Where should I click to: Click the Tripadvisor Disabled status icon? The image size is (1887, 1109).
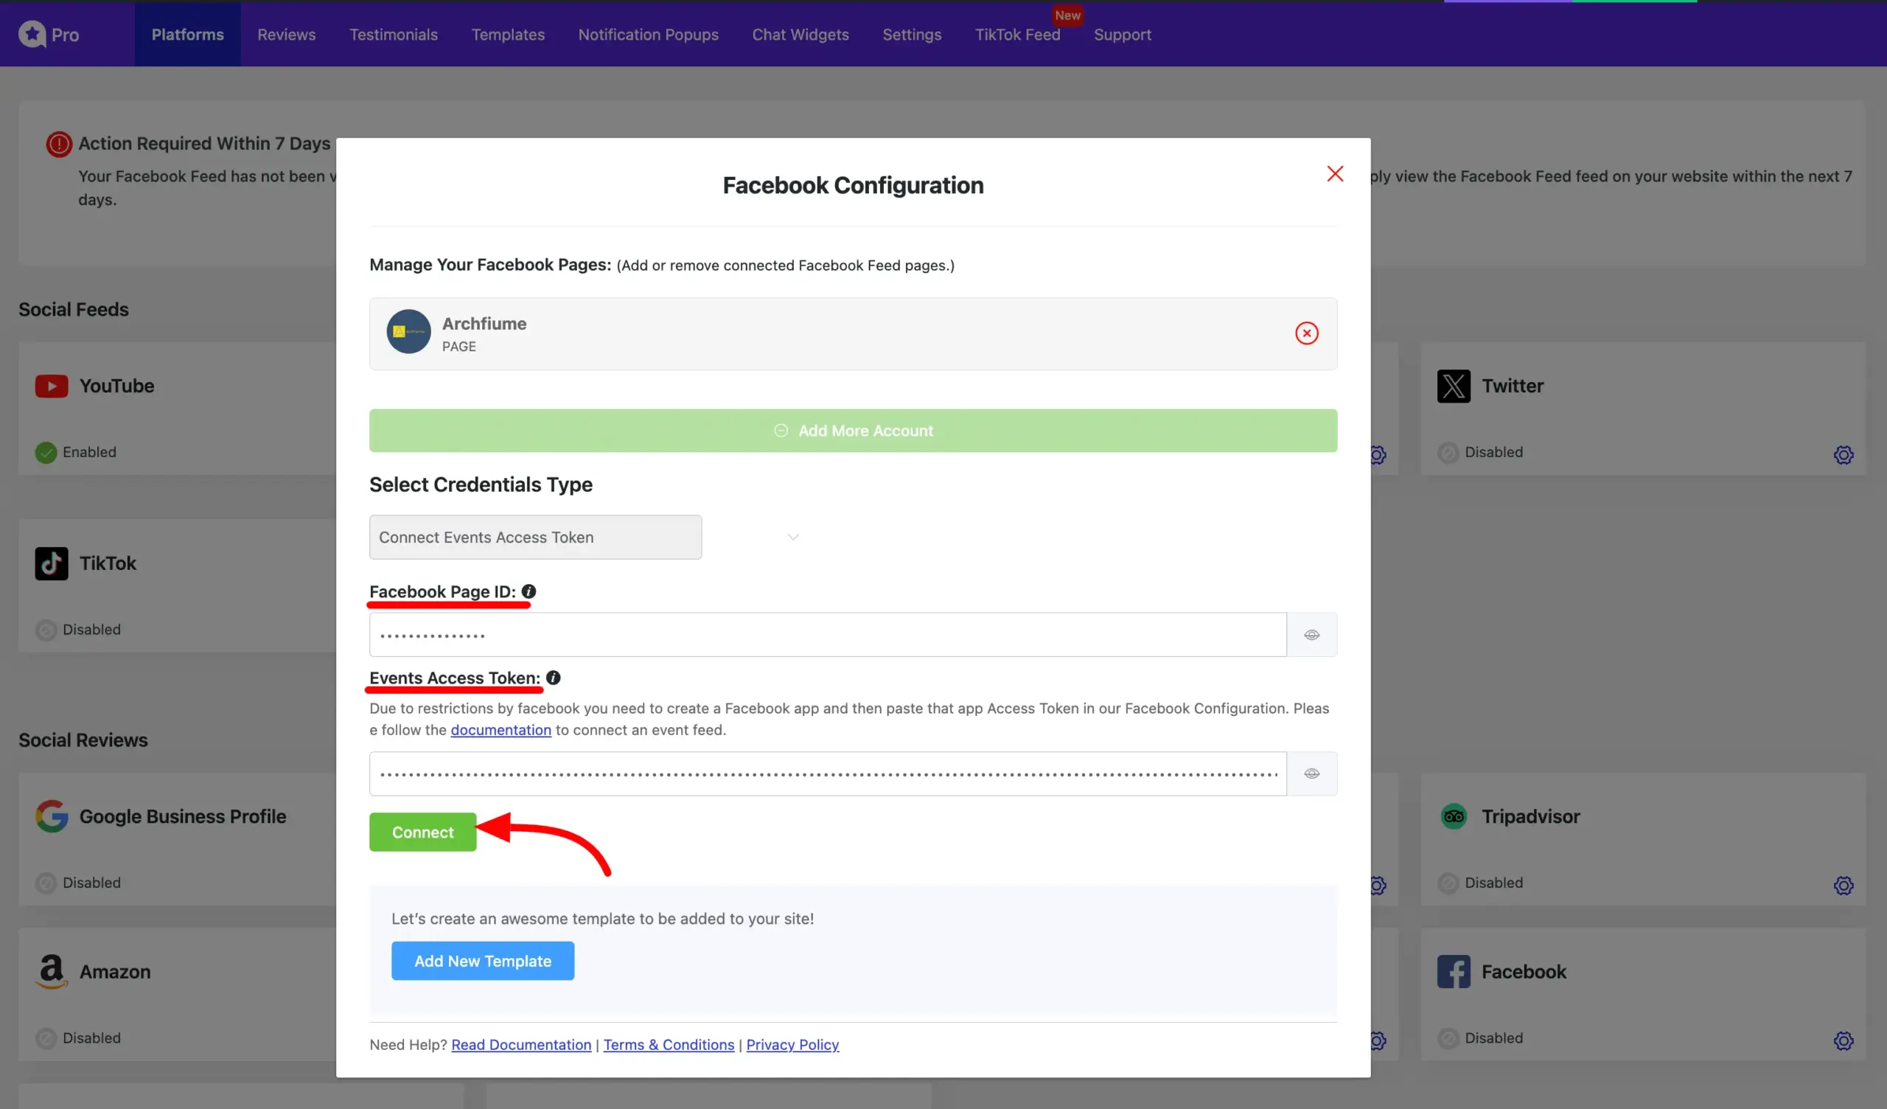(1448, 883)
